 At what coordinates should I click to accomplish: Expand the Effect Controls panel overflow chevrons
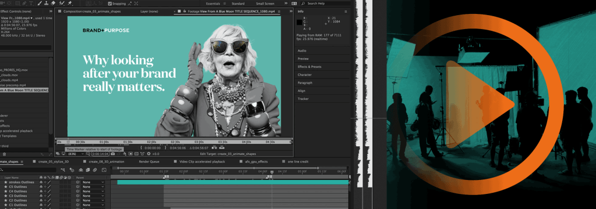click(51, 12)
